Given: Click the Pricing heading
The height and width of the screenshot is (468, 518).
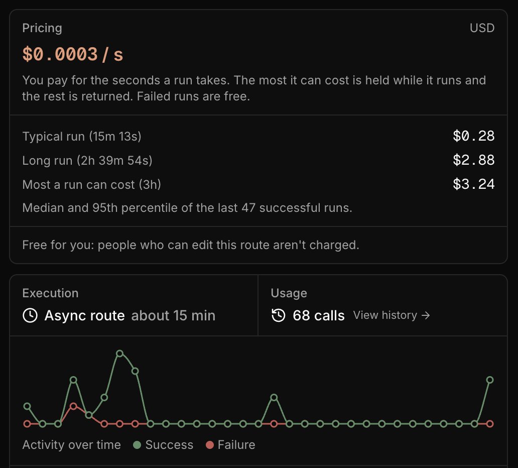Looking at the screenshot, I should click(x=42, y=28).
